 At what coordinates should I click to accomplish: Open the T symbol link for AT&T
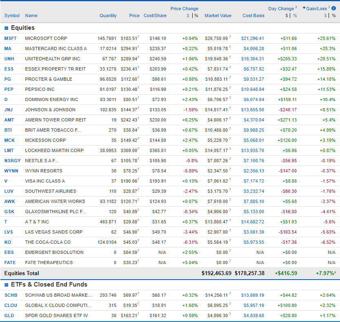pyautogui.click(x=6, y=222)
